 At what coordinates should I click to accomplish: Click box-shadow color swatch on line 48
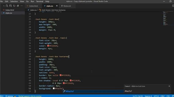[71, 80]
